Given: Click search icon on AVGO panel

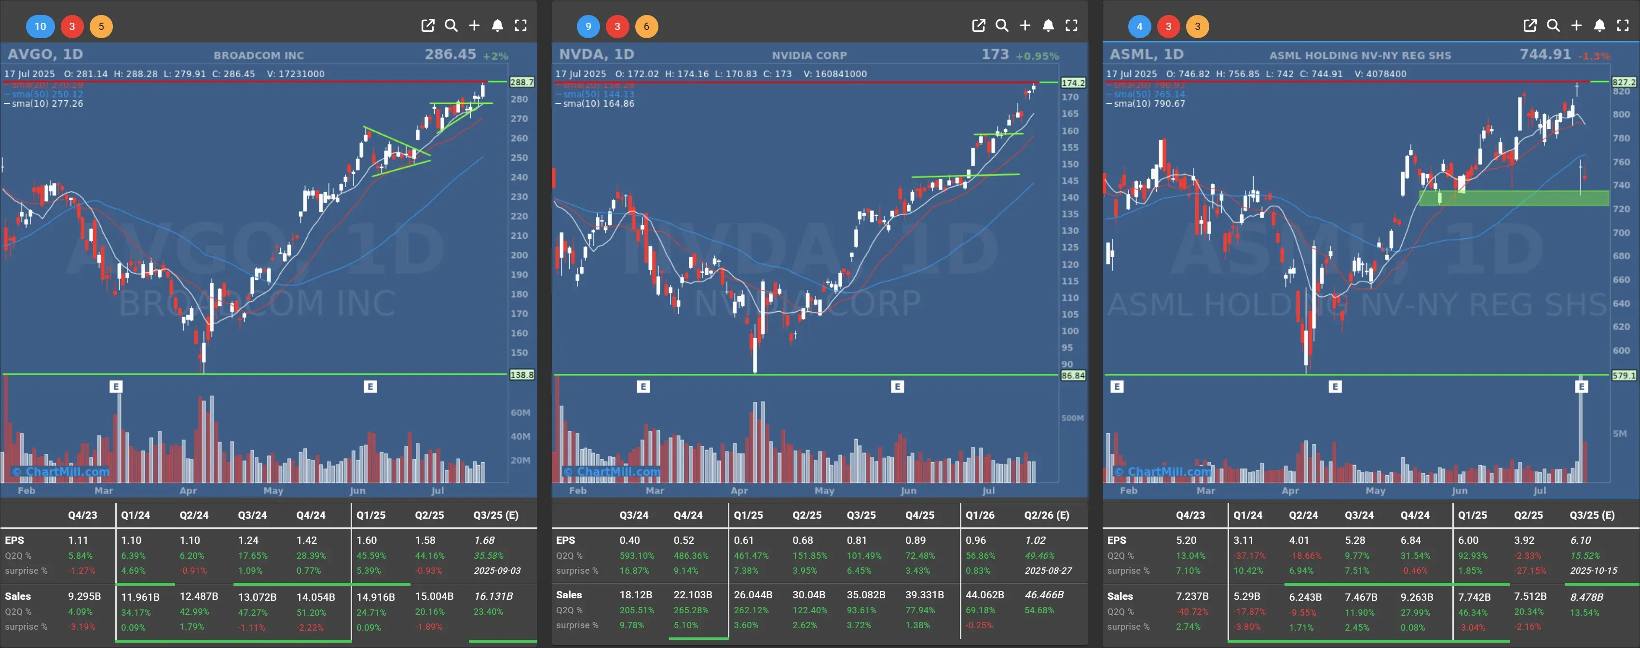Looking at the screenshot, I should 451,26.
